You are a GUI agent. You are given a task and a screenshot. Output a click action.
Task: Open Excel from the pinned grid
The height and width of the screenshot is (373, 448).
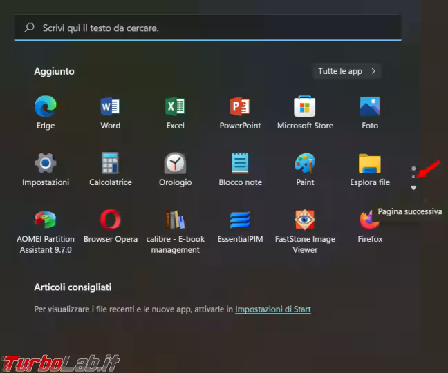175,113
